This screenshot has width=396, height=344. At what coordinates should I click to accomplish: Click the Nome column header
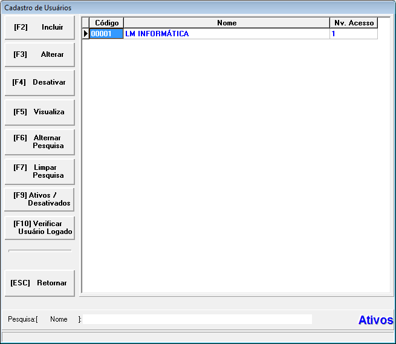pos(226,23)
